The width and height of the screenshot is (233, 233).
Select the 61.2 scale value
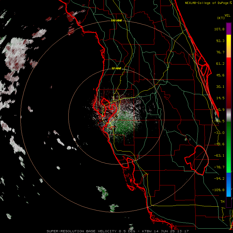220,64
